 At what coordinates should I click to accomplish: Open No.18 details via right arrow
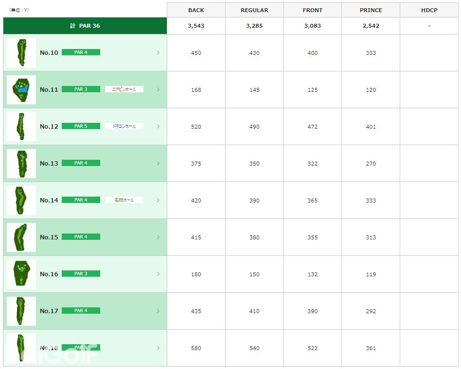coord(158,348)
